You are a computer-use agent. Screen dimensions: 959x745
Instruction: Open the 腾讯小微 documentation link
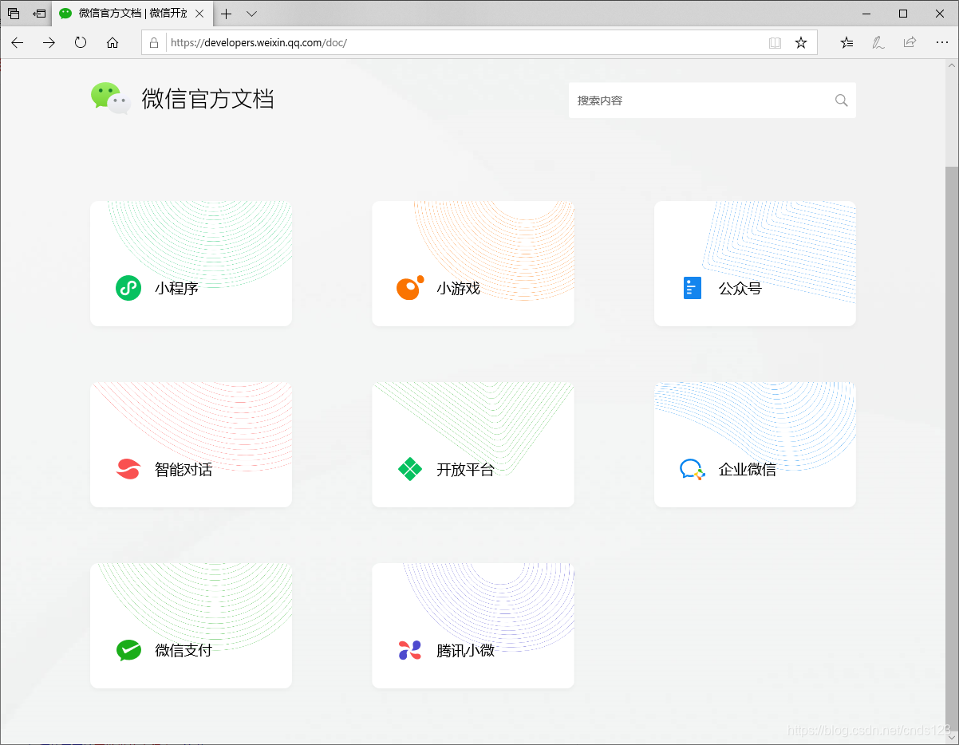[x=473, y=625]
